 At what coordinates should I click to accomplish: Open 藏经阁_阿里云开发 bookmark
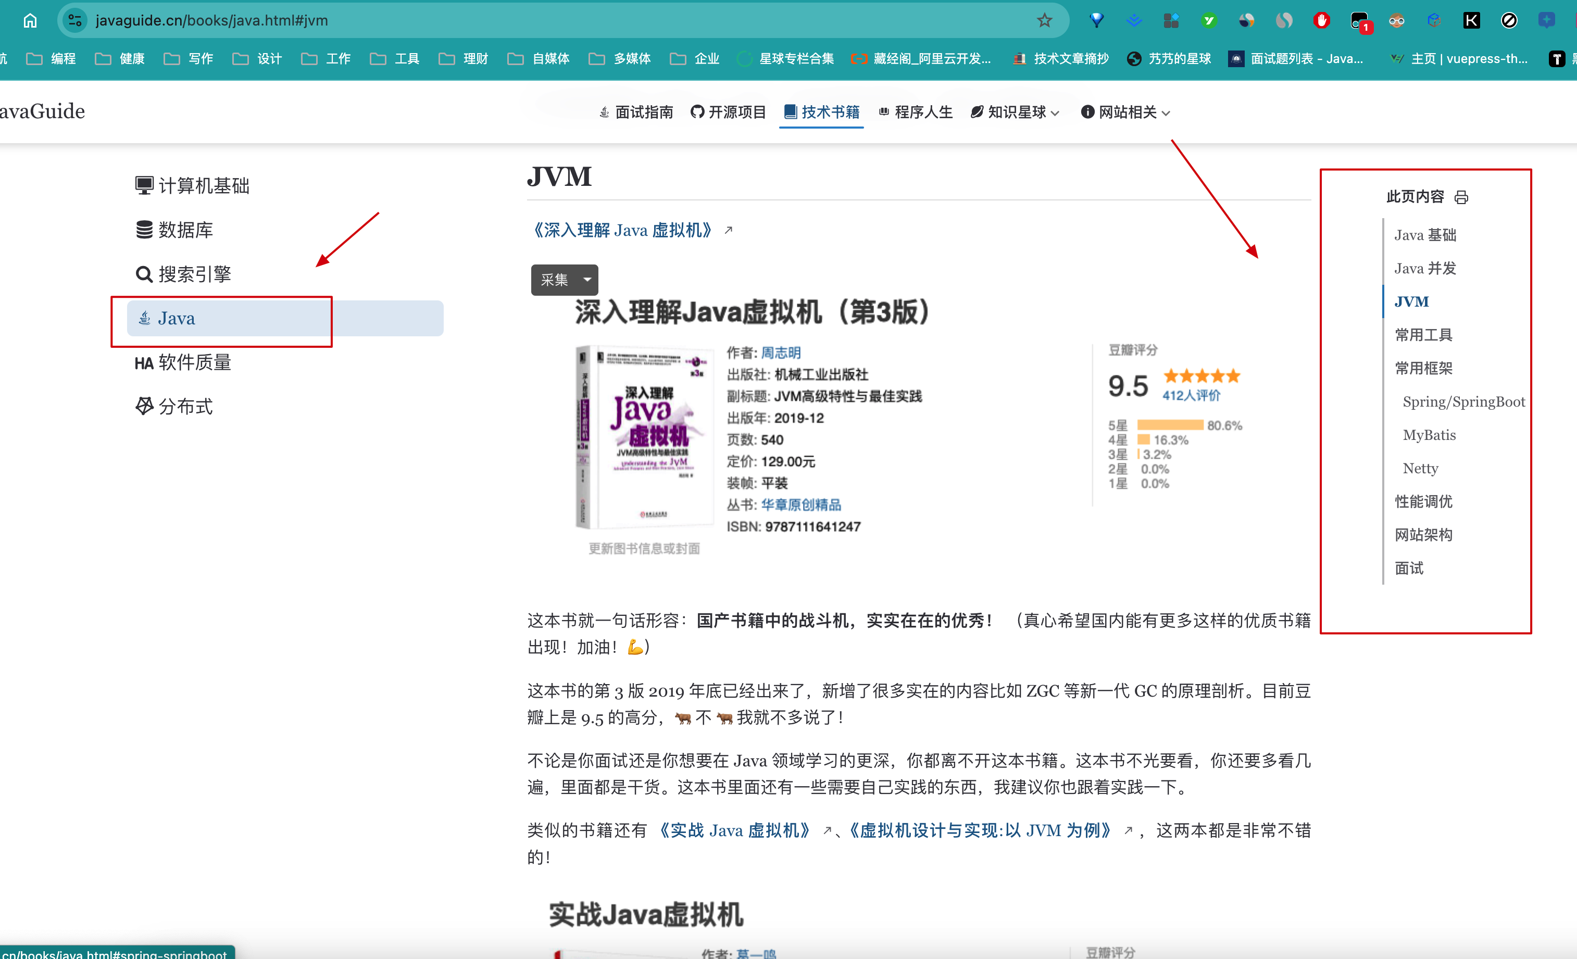(921, 59)
